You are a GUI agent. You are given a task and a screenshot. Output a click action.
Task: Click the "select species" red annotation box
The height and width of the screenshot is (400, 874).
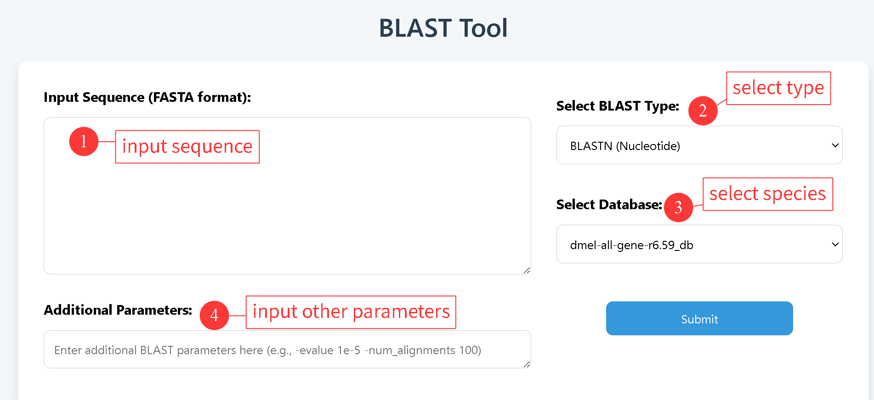tap(767, 194)
